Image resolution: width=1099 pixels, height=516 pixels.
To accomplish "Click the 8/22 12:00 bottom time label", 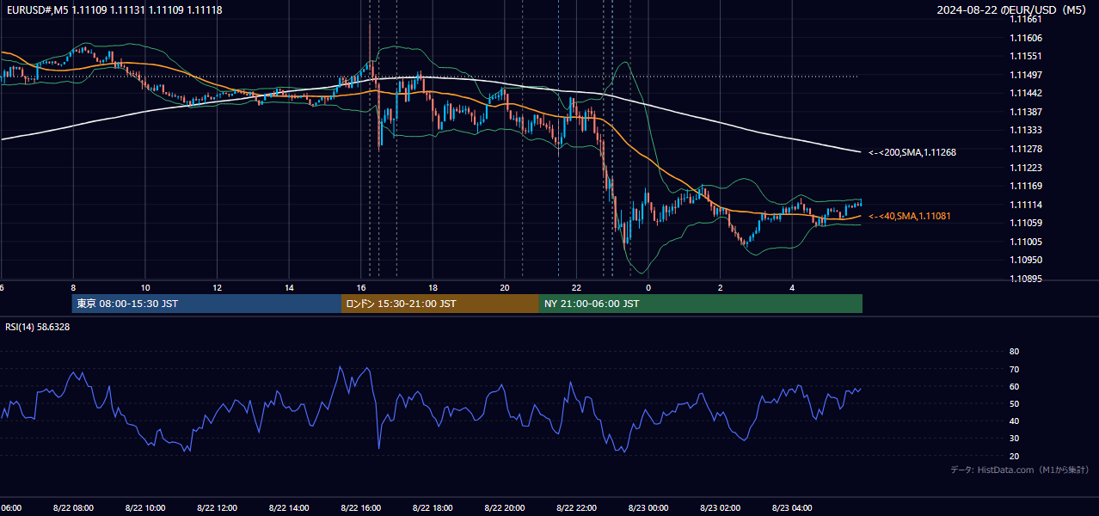I will 218,507.
